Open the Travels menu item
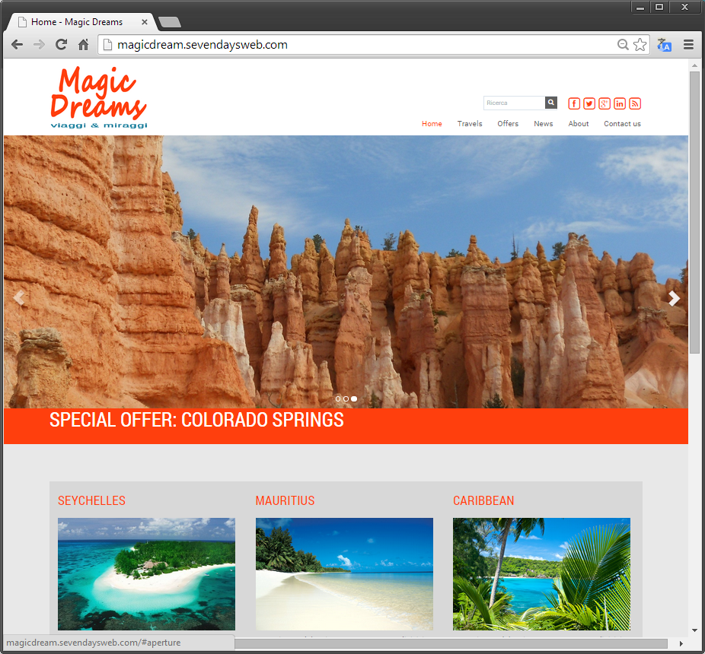This screenshot has height=654, width=705. coord(470,123)
